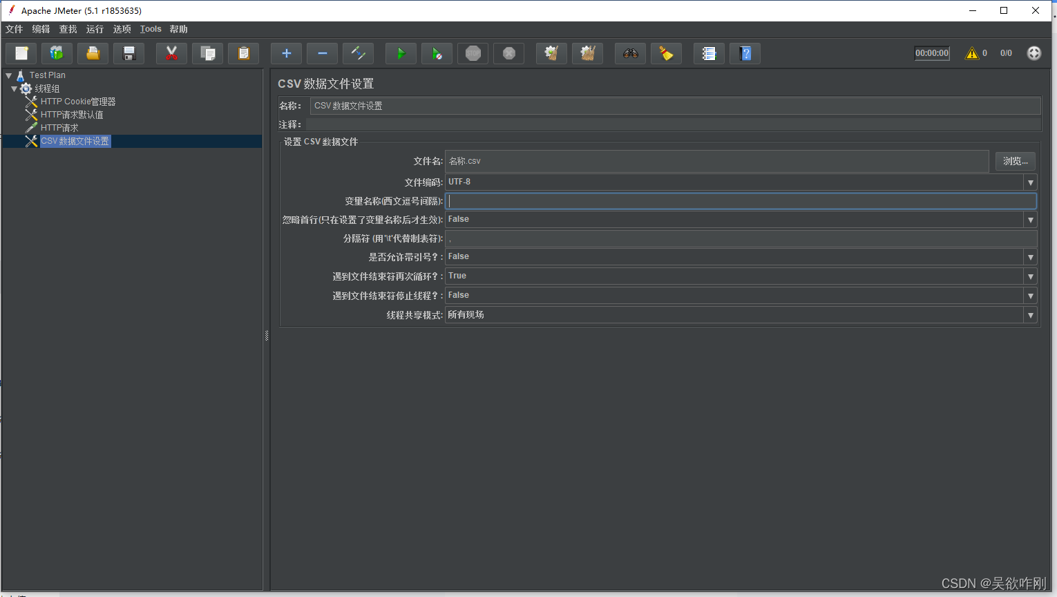Collapse the 线程组 thread group node
Viewport: 1057px width, 597px height.
(x=15, y=88)
